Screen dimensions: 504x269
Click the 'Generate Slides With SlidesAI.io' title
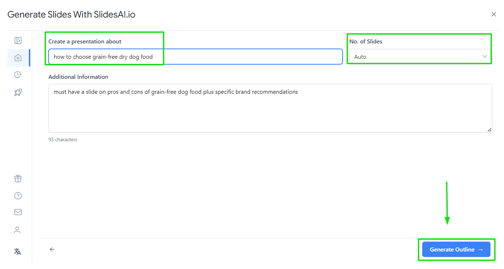pos(71,14)
